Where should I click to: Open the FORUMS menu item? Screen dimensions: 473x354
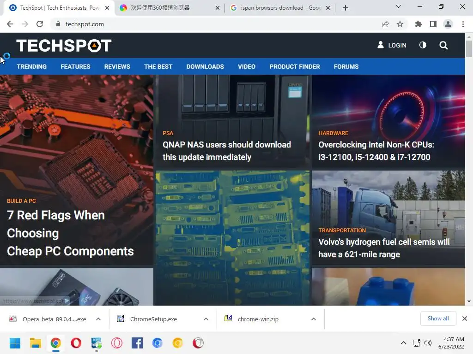tap(346, 66)
